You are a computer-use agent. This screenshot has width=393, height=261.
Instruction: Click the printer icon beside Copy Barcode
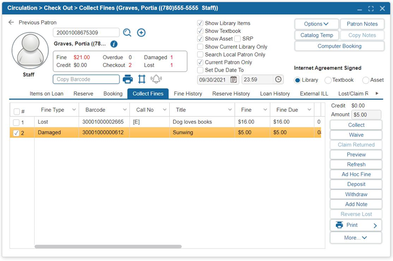[128, 80]
